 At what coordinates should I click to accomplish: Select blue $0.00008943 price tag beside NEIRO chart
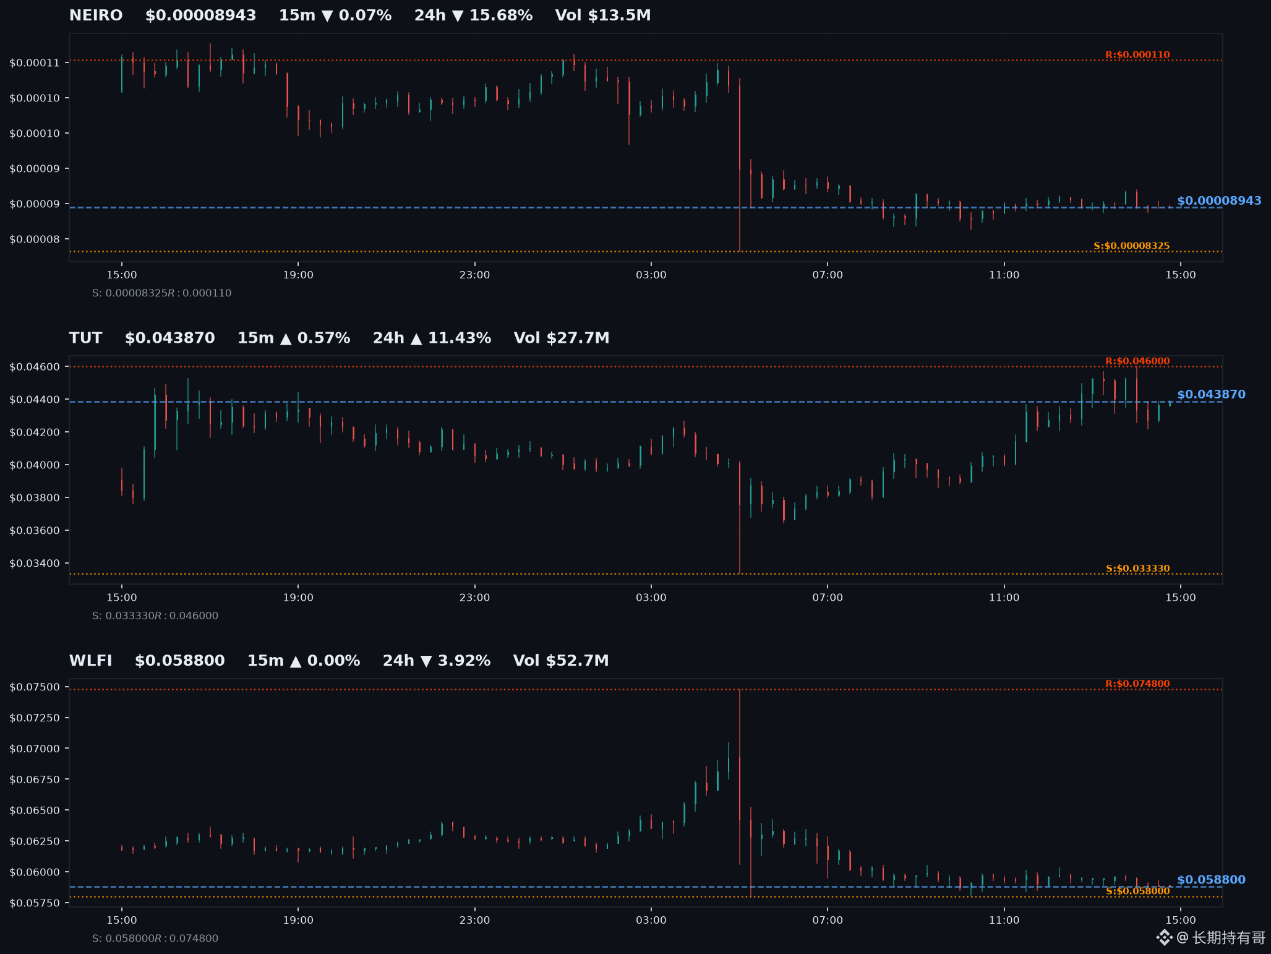point(1219,201)
